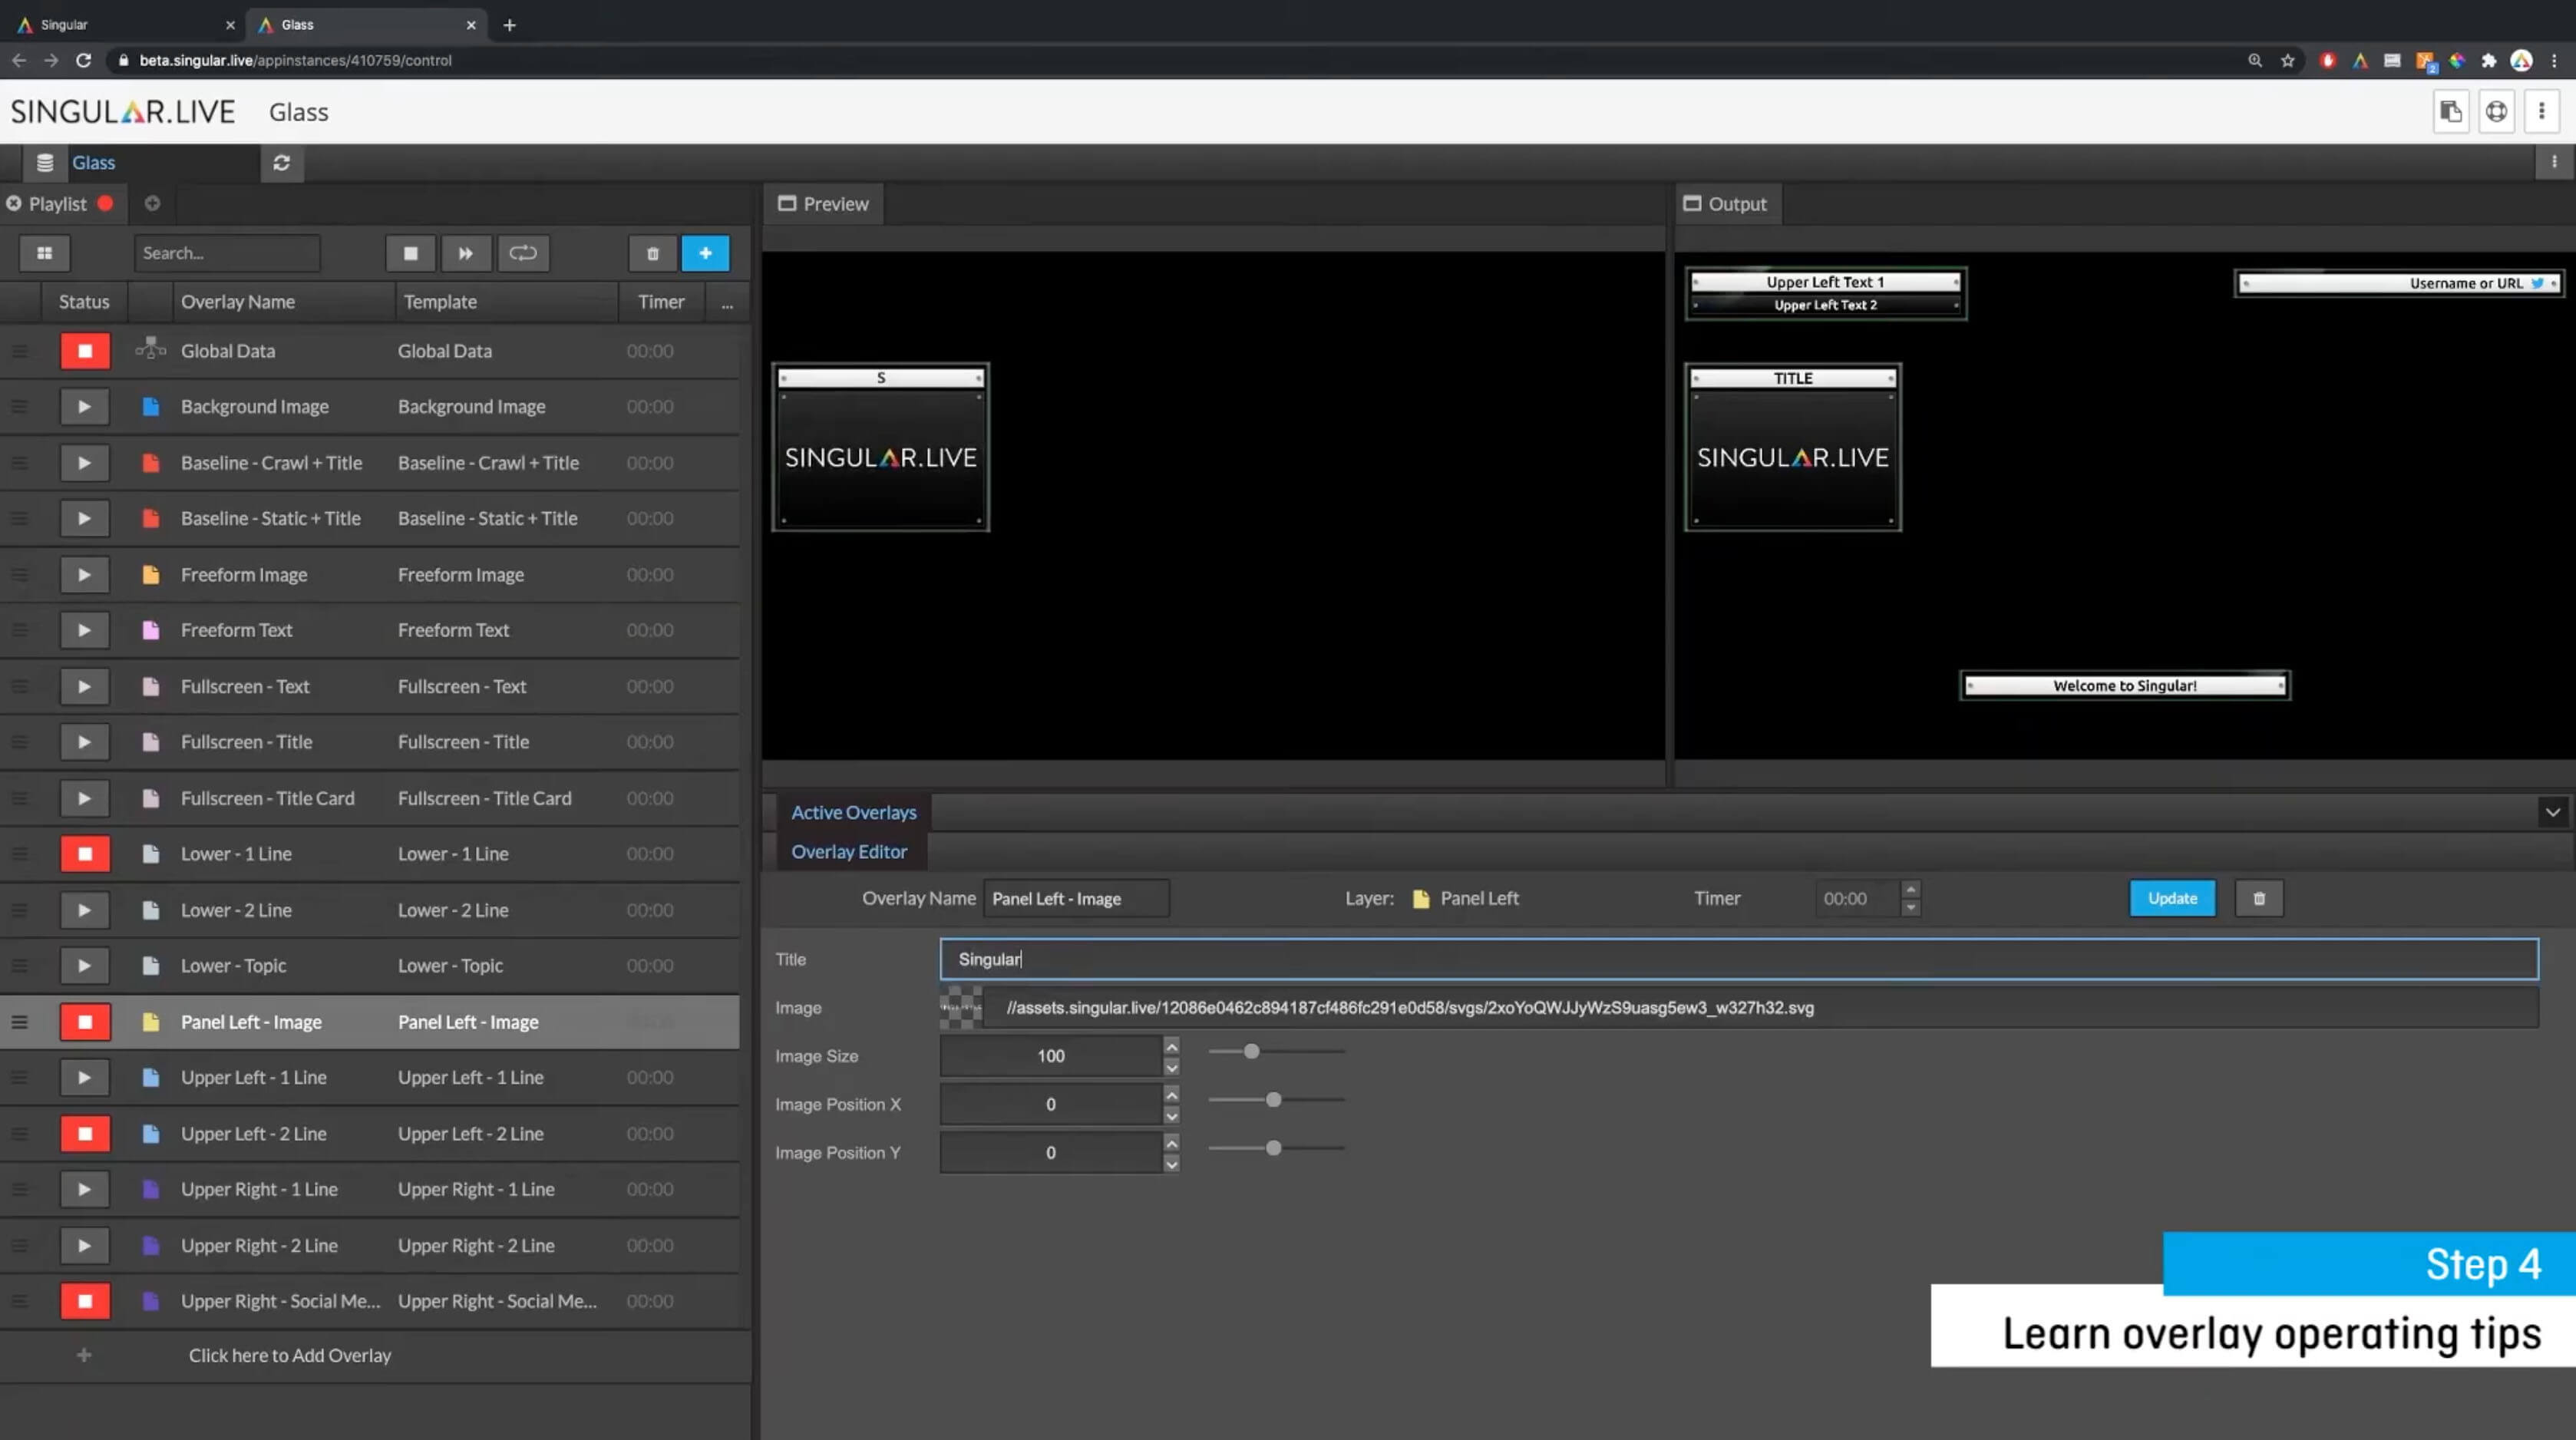Image resolution: width=2576 pixels, height=1440 pixels.
Task: Stop the Upper Left - 2 Line overlay
Action: tap(85, 1133)
